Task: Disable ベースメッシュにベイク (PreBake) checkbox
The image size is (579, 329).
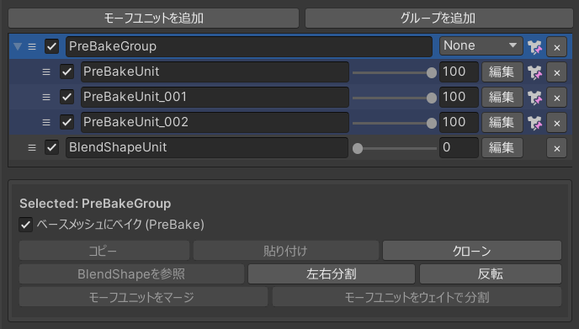Action: [x=26, y=225]
